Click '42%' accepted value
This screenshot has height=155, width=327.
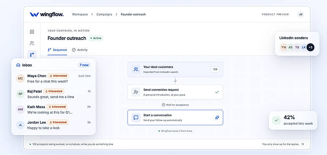tap(289, 118)
